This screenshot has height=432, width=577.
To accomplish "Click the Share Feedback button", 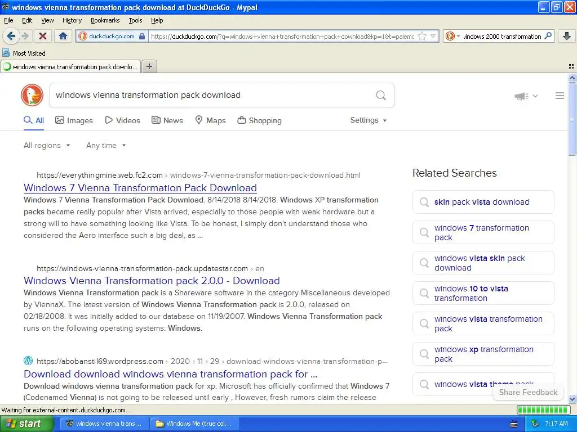I will (x=528, y=392).
